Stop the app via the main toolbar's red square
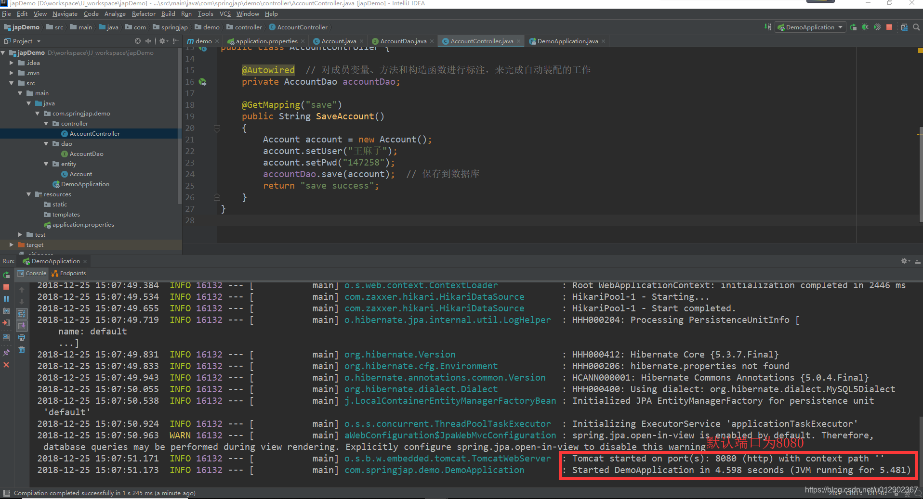This screenshot has width=923, height=499. point(889,27)
